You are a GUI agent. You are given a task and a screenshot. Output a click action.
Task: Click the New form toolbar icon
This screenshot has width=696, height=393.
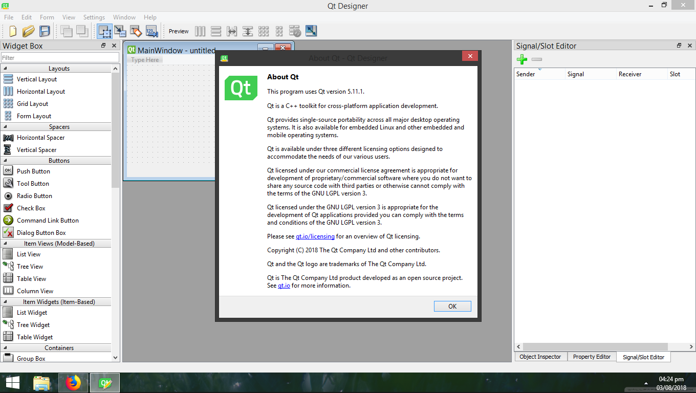click(13, 31)
